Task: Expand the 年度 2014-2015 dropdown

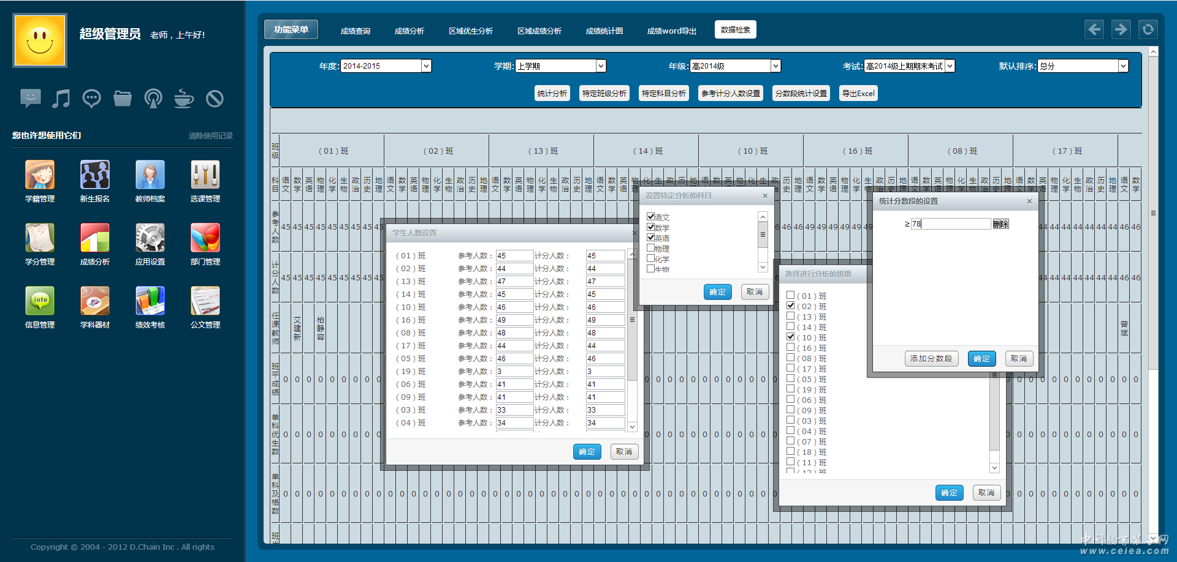Action: (x=426, y=66)
